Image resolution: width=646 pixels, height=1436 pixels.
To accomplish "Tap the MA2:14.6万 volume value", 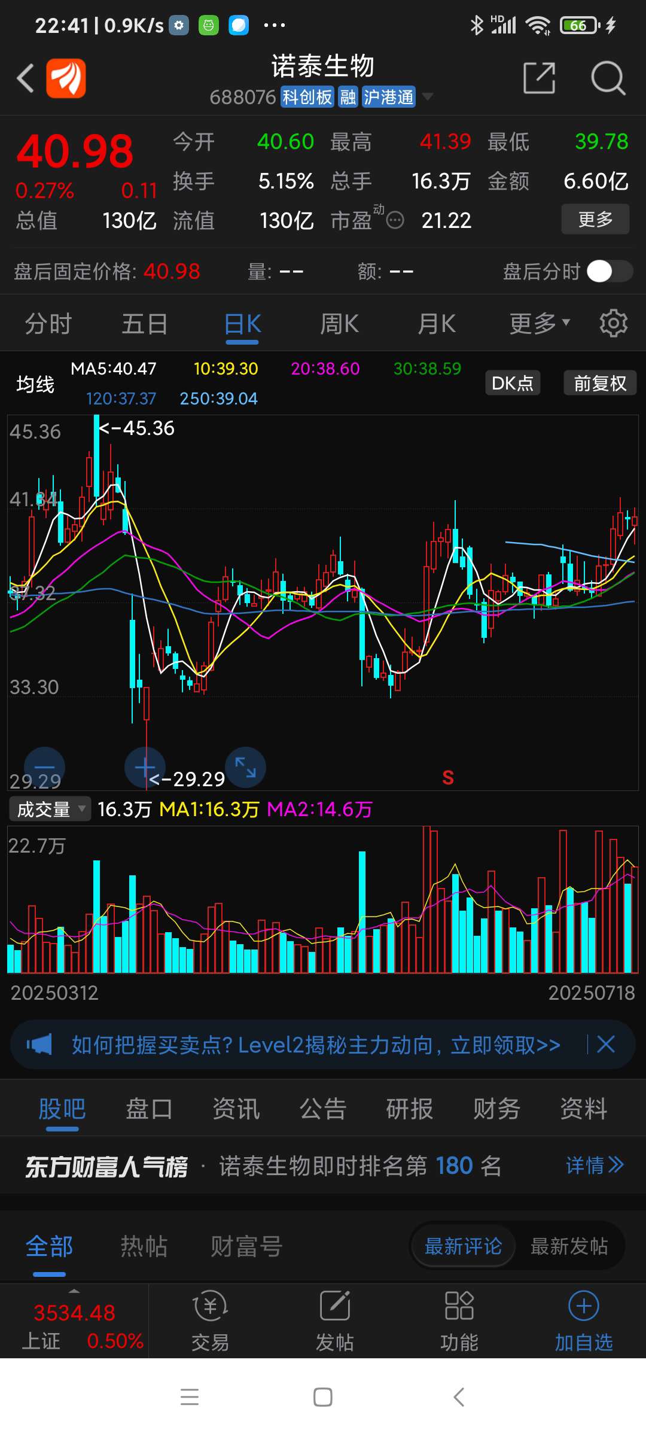I will (x=319, y=810).
